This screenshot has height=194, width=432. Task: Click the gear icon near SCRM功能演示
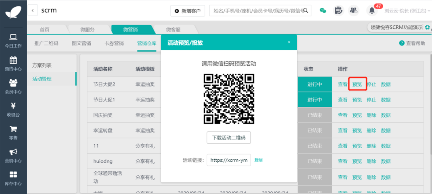pos(427,27)
